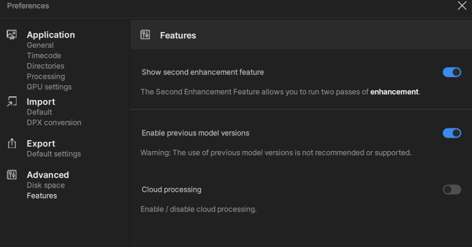Open Export Default settings page

coord(53,154)
